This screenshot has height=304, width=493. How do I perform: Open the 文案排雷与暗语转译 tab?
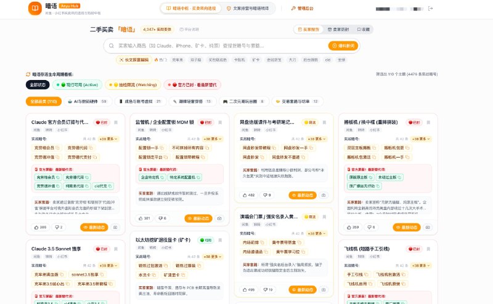coord(248,9)
